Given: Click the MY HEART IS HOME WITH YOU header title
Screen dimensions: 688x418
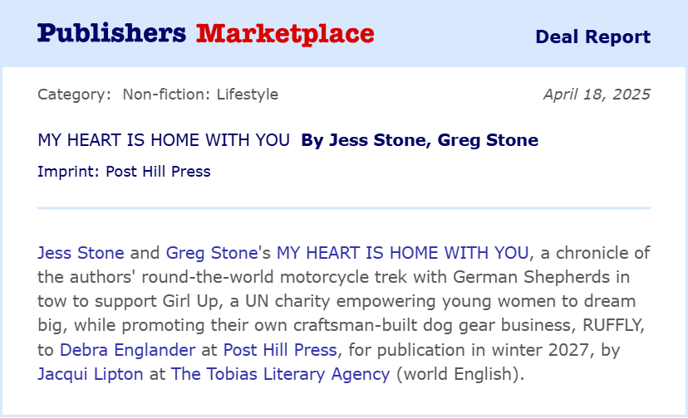Looking at the screenshot, I should click(x=164, y=140).
